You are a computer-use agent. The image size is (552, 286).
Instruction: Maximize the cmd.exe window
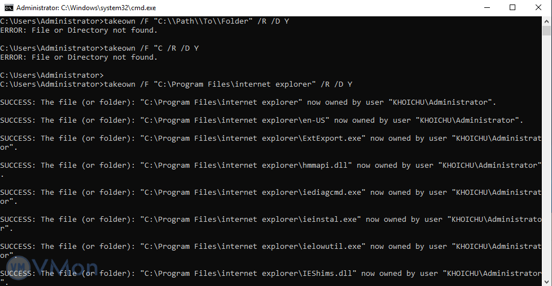512,8
